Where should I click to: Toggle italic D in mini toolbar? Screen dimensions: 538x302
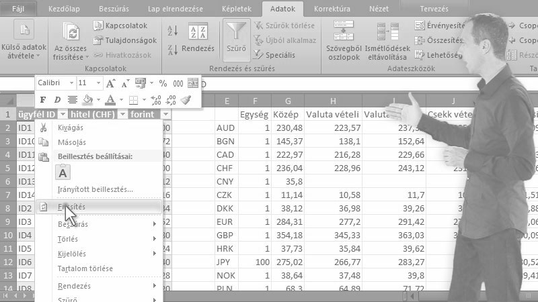(57, 99)
